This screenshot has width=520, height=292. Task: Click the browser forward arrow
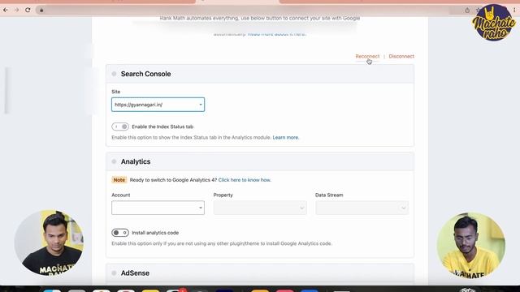click(16, 10)
